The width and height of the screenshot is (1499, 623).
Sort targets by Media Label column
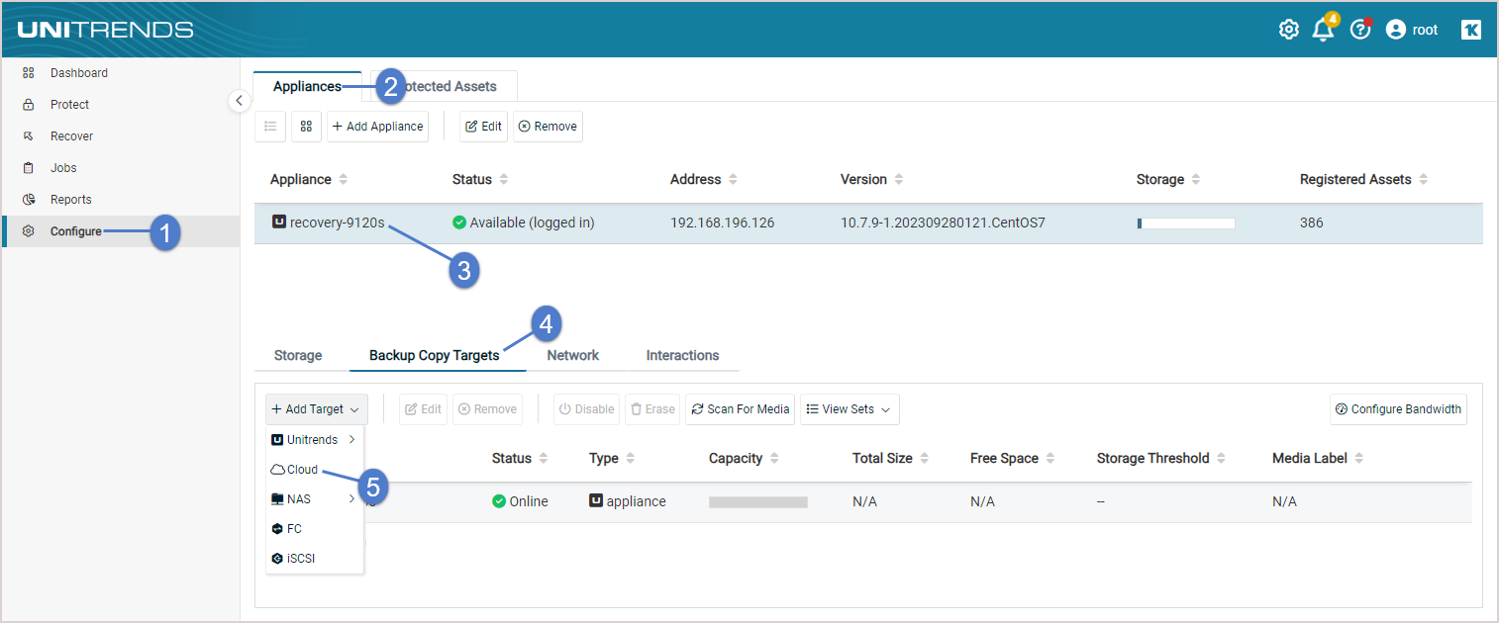(x=1359, y=459)
